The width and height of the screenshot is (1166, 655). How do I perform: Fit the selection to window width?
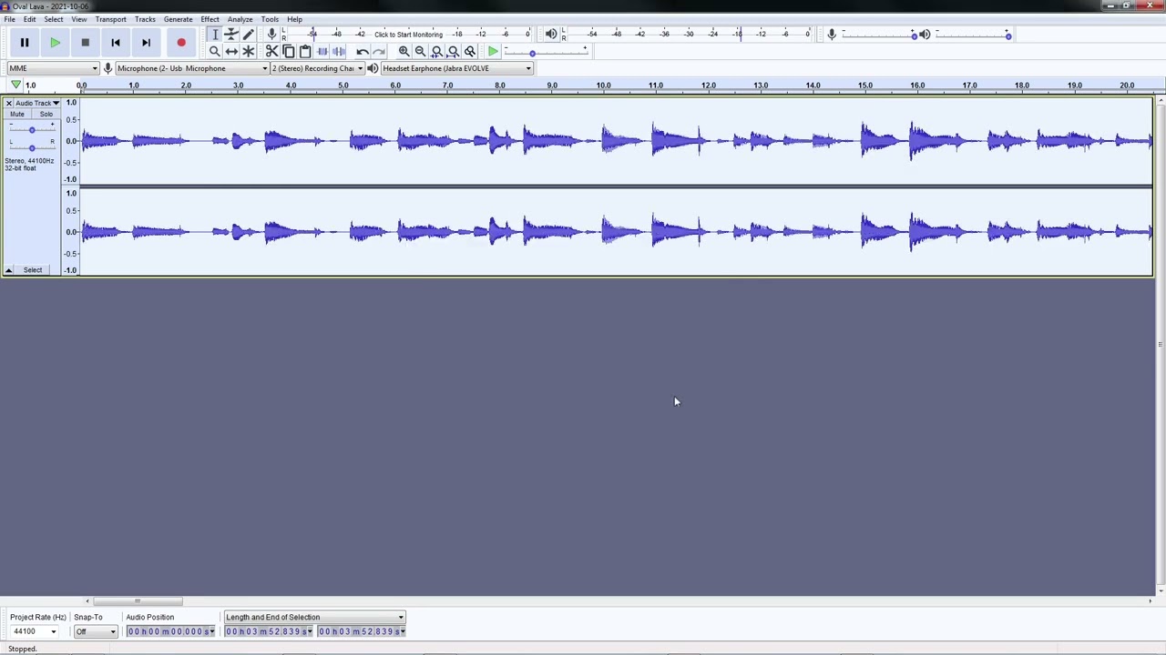pyautogui.click(x=436, y=52)
